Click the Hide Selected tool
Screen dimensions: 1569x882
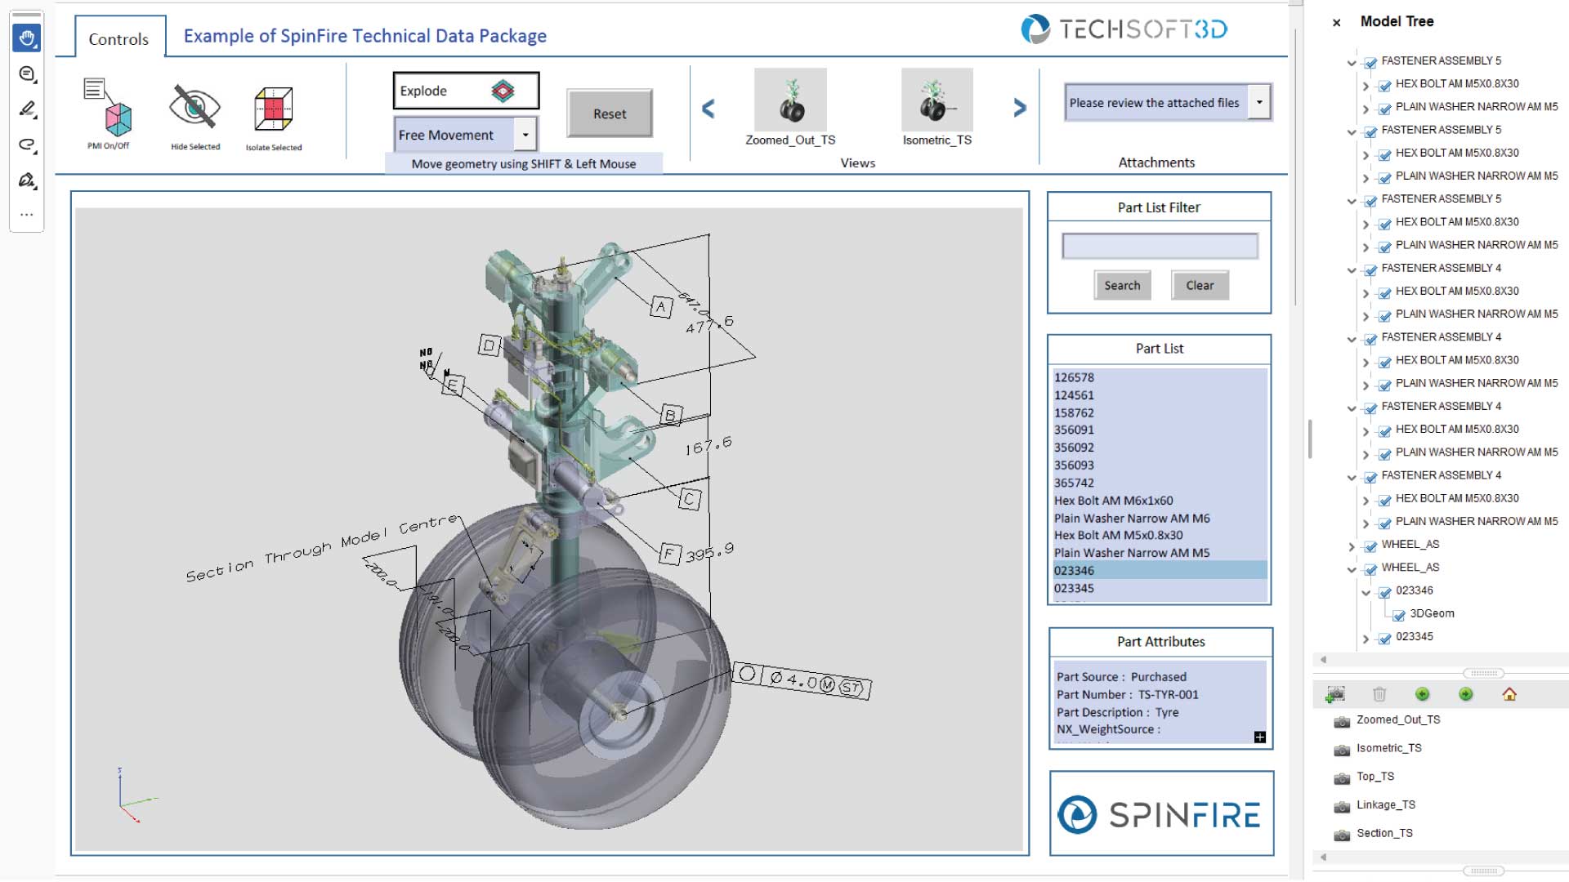(x=194, y=114)
